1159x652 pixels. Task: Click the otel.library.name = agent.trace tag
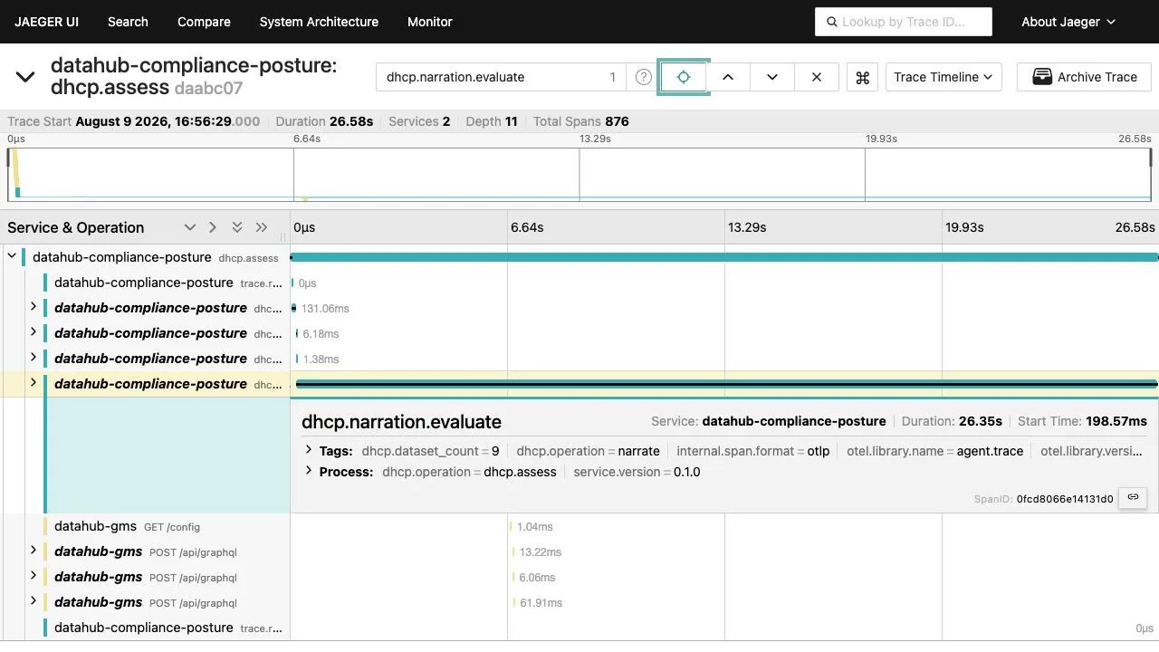click(x=934, y=451)
